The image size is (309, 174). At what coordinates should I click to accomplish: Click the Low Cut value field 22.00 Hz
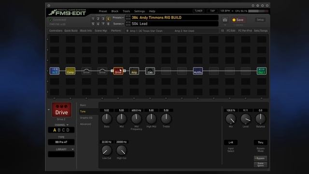[x=107, y=142]
